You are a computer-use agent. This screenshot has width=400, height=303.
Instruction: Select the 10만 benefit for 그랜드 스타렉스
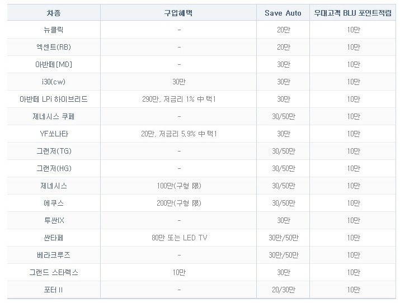pos(179,272)
